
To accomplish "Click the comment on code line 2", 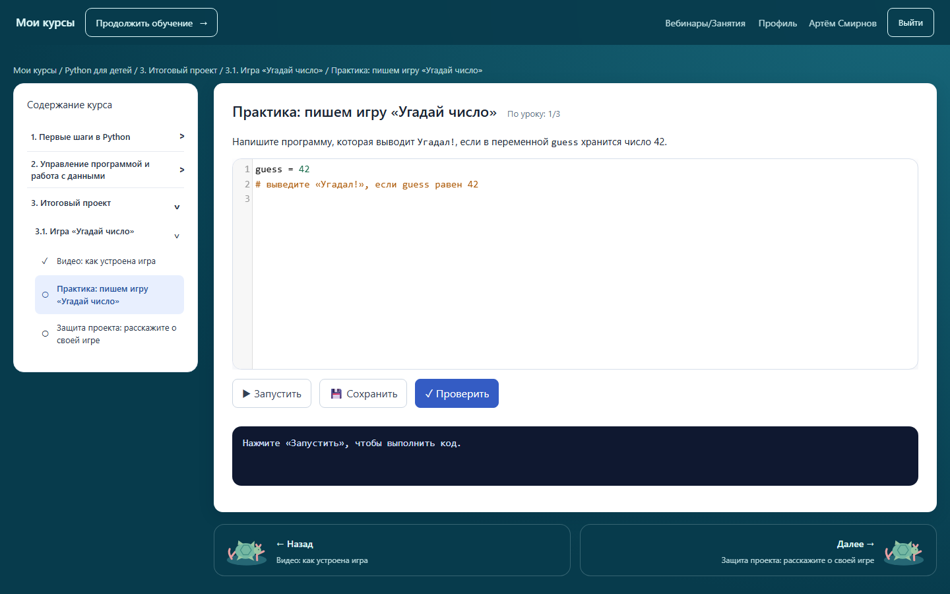I will point(367,185).
